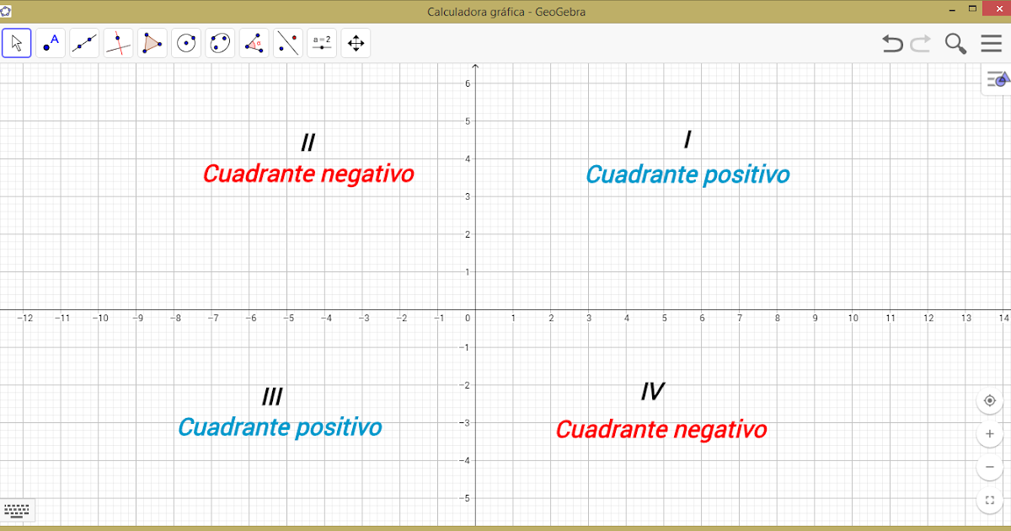Select the Perpendicular Line tool

click(119, 42)
